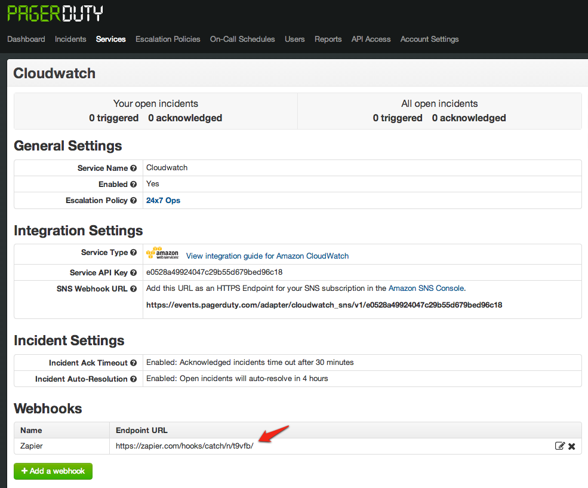The width and height of the screenshot is (588, 488).
Task: Click the Cloudwatch page title
Action: (54, 73)
